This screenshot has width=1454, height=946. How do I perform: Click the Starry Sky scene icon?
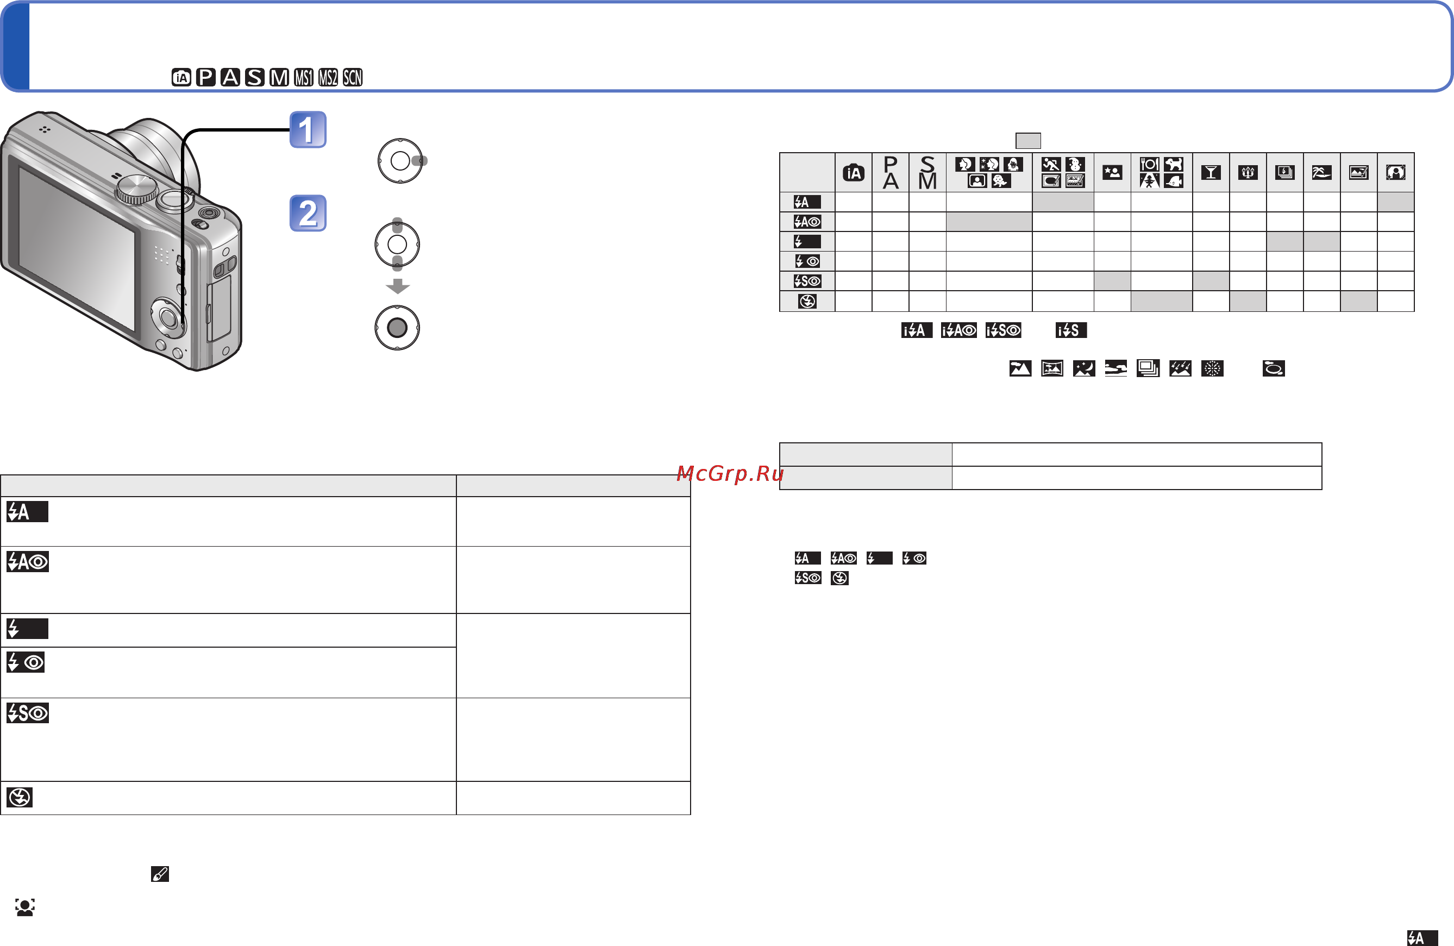1180,368
